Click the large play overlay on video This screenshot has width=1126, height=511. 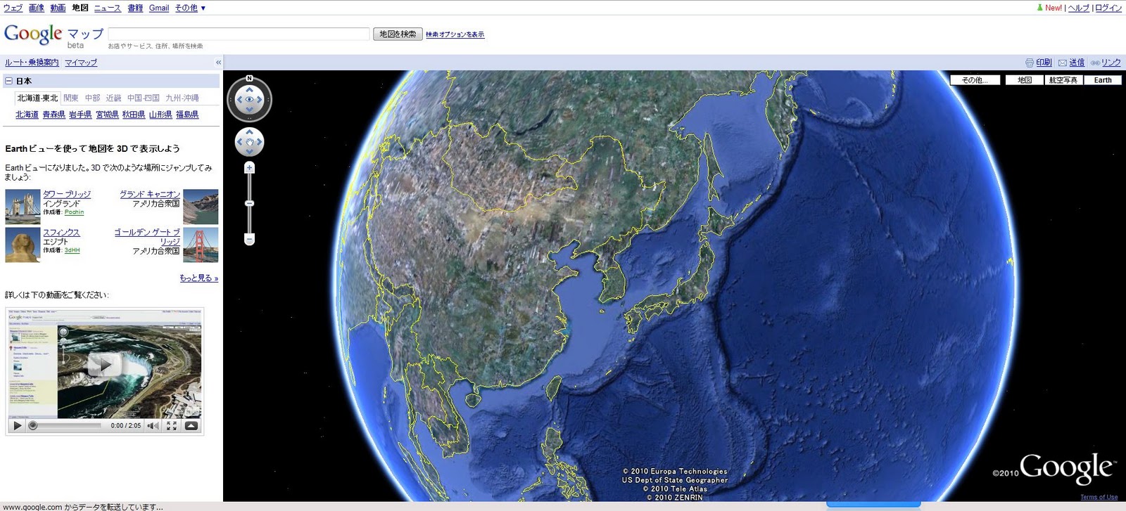[x=105, y=364]
